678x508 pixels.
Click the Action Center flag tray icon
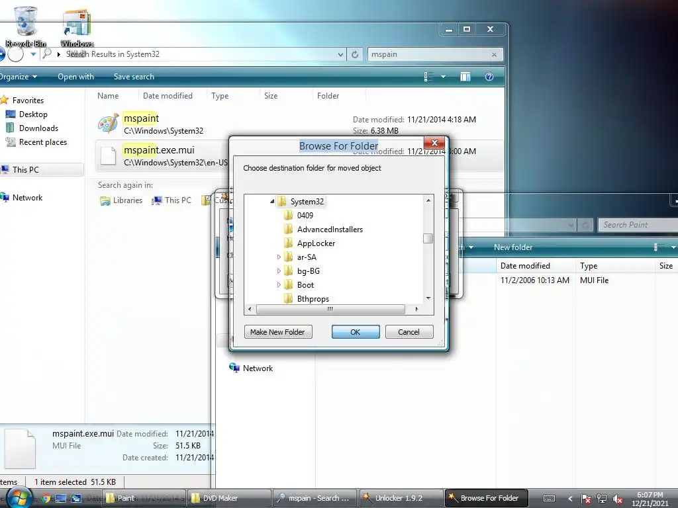tap(585, 499)
